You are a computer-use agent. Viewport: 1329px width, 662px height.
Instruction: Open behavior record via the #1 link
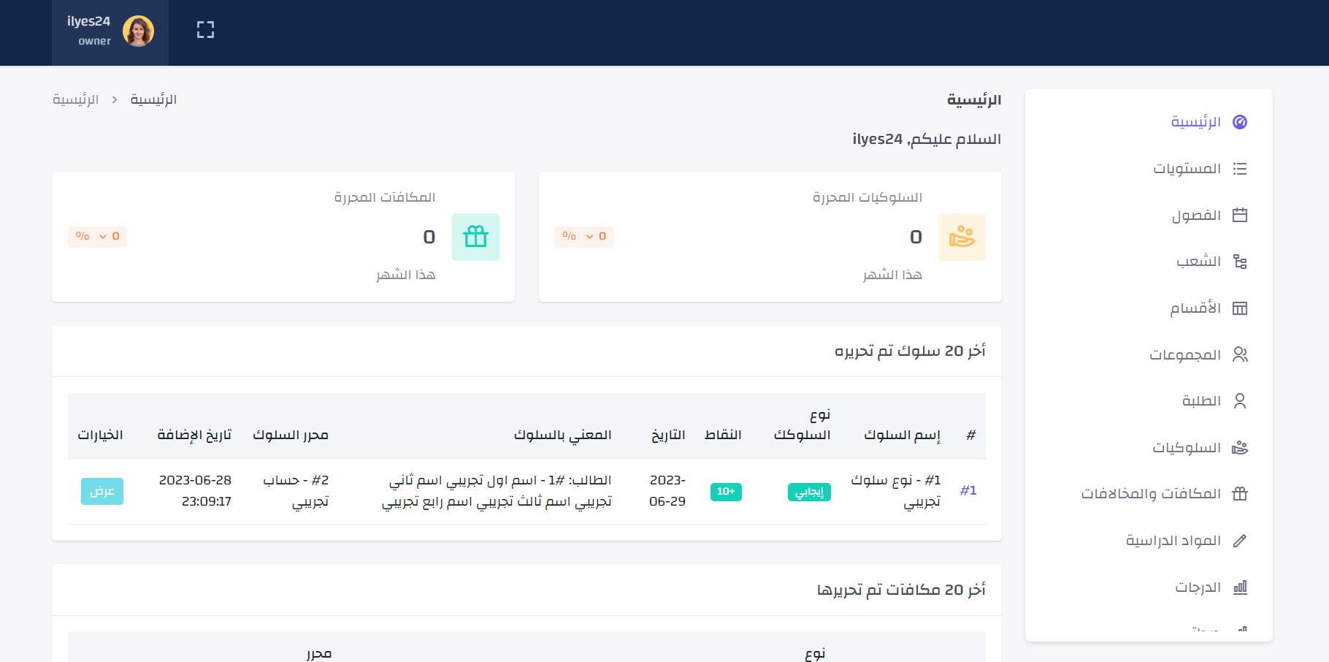pos(969,490)
